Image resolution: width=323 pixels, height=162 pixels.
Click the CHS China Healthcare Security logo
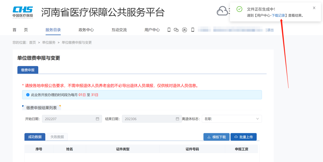coord(23,12)
